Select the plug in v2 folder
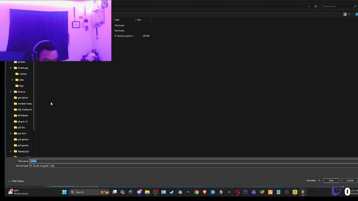Viewport: 358px width, 201px height. (21, 121)
